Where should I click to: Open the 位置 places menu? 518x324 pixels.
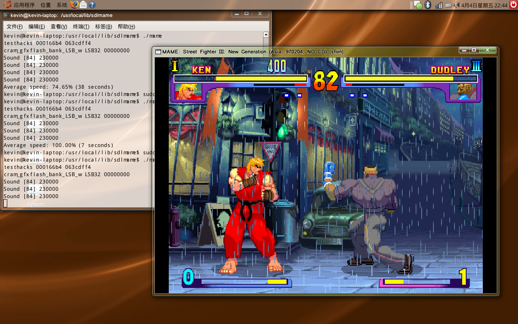click(46, 5)
